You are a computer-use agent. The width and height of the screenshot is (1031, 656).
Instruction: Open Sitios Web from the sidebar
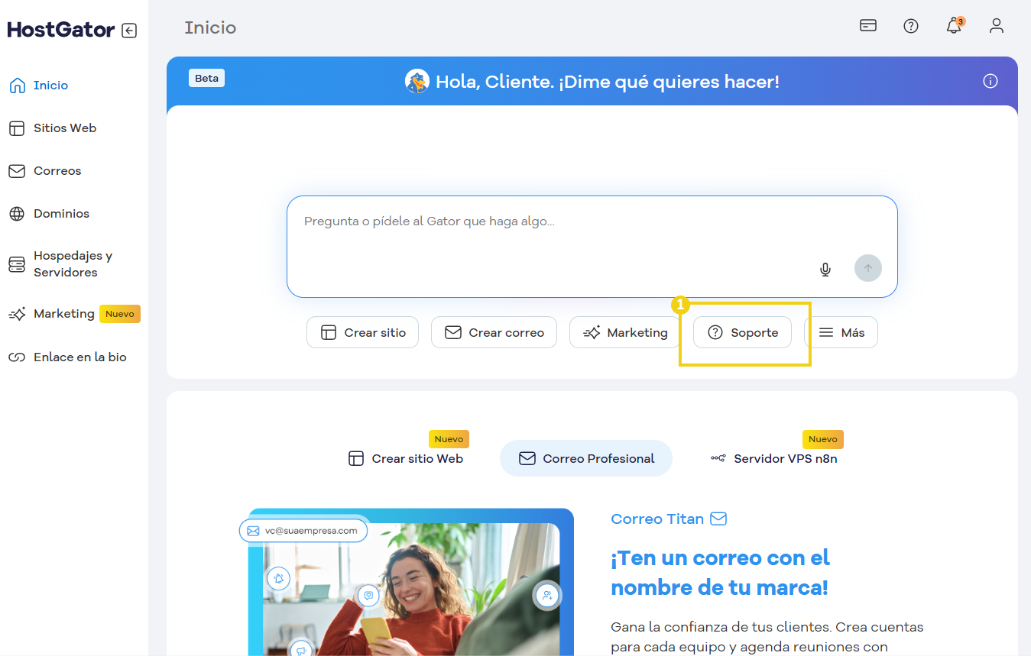[x=65, y=128]
